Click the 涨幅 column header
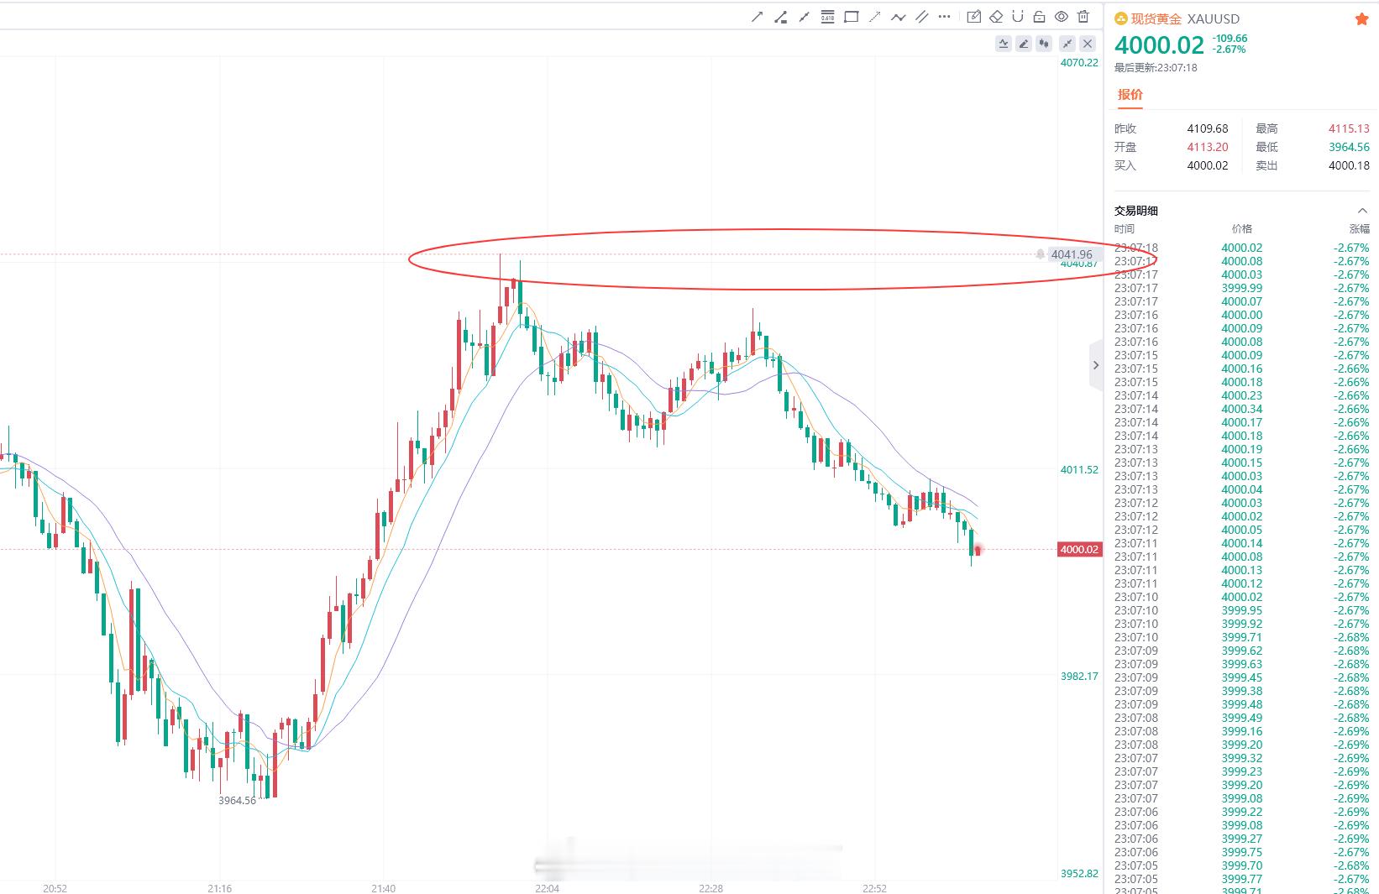This screenshot has width=1379, height=894. [1359, 229]
